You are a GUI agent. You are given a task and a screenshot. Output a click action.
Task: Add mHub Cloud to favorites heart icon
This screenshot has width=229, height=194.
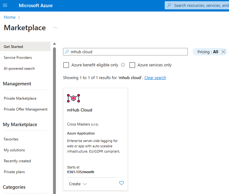(121, 183)
